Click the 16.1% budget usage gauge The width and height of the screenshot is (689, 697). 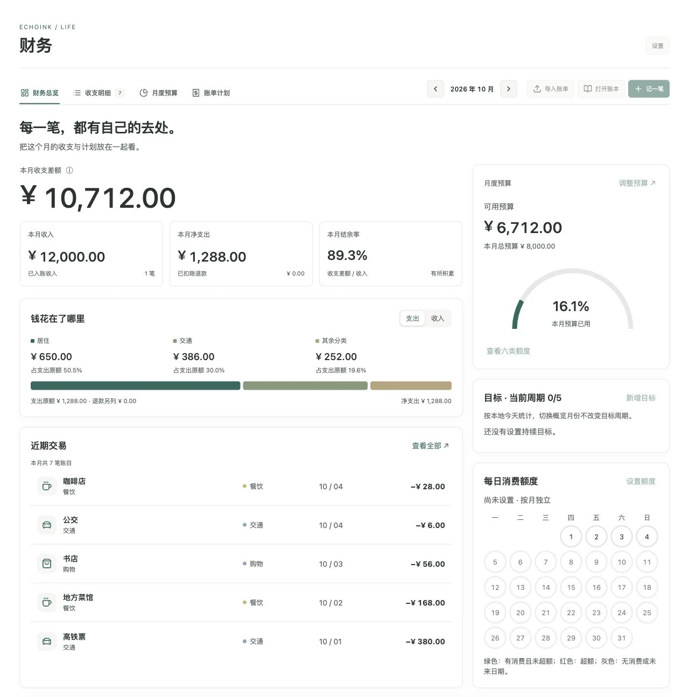point(572,299)
